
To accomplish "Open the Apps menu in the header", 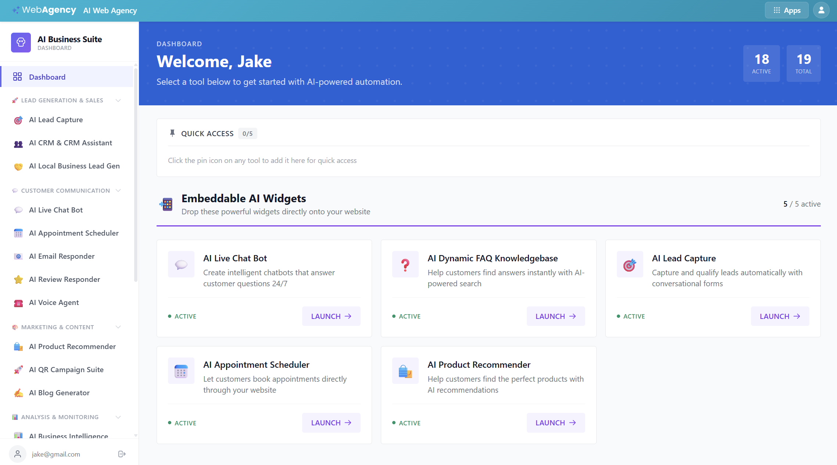I will 786,10.
